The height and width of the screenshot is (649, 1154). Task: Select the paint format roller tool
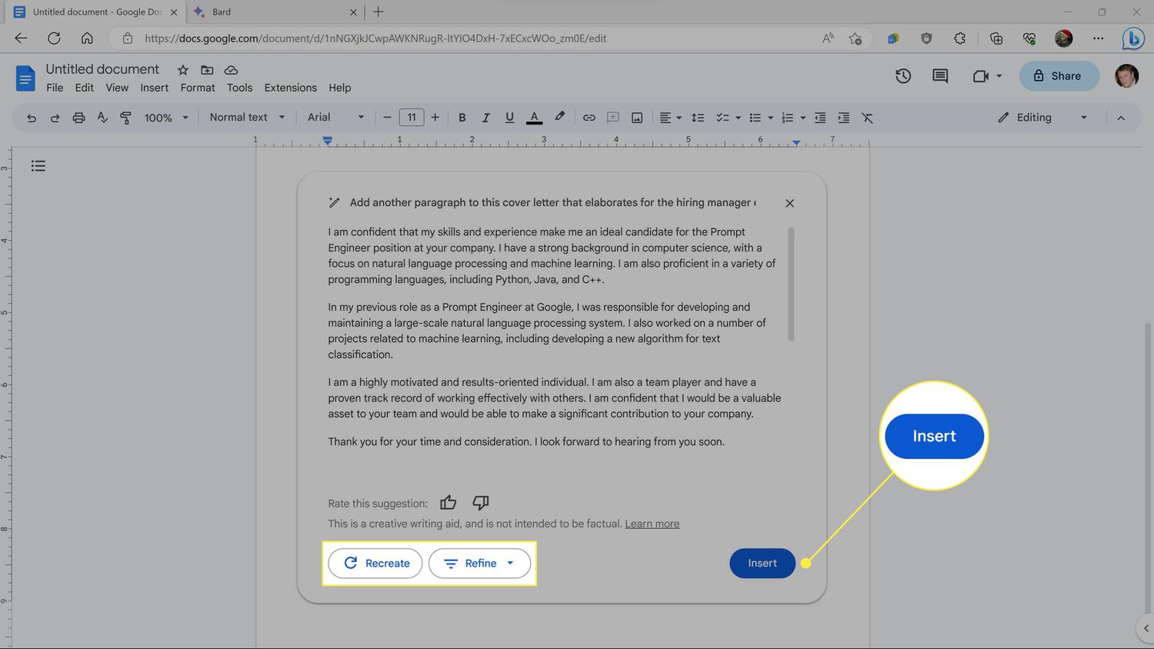(125, 118)
